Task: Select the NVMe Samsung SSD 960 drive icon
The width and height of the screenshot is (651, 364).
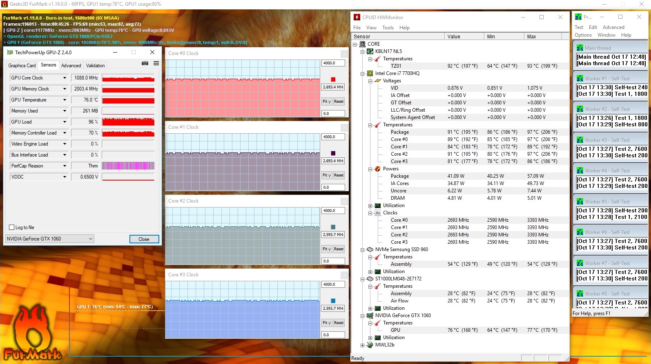Action: pos(370,249)
